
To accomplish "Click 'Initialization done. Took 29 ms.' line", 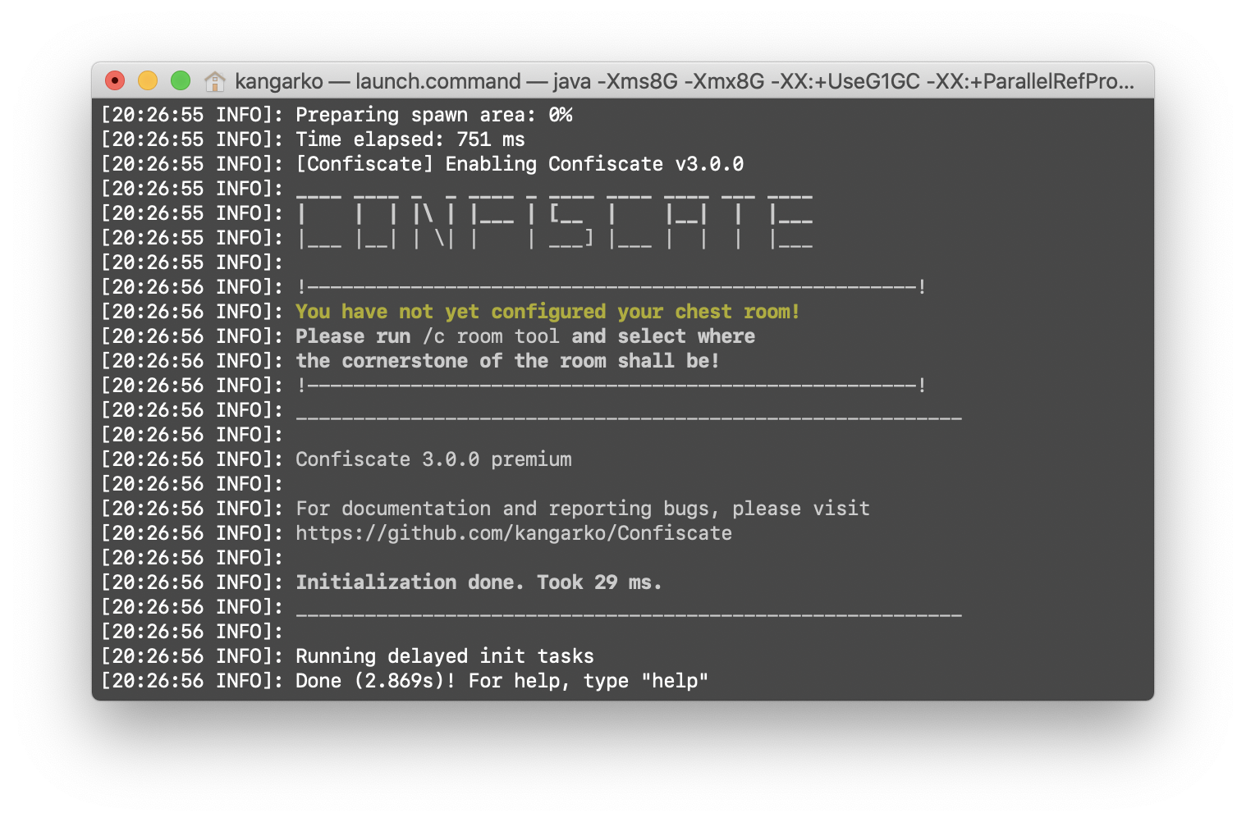I will click(x=479, y=582).
